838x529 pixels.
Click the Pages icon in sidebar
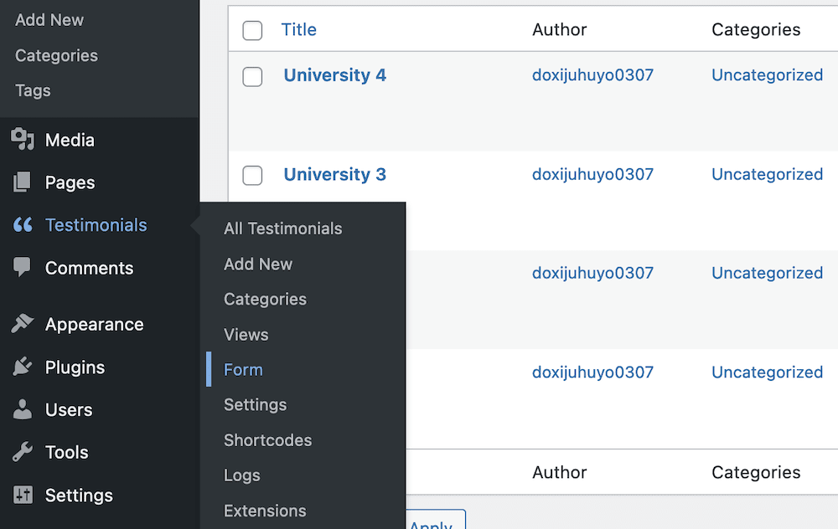click(x=23, y=182)
